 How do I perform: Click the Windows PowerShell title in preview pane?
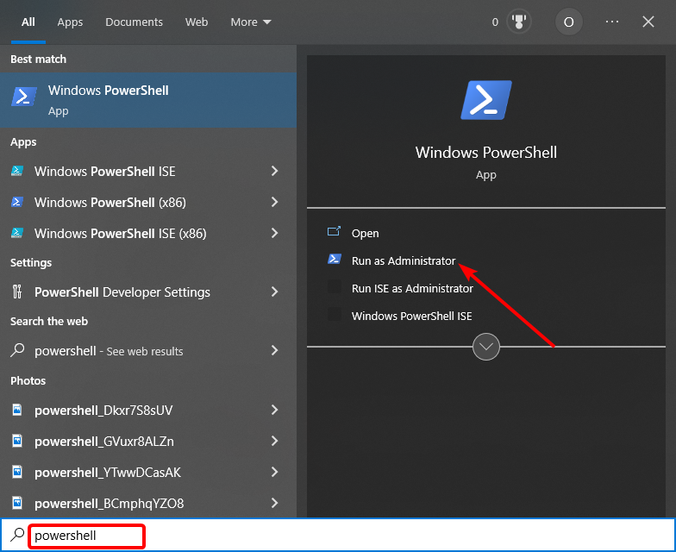click(486, 152)
